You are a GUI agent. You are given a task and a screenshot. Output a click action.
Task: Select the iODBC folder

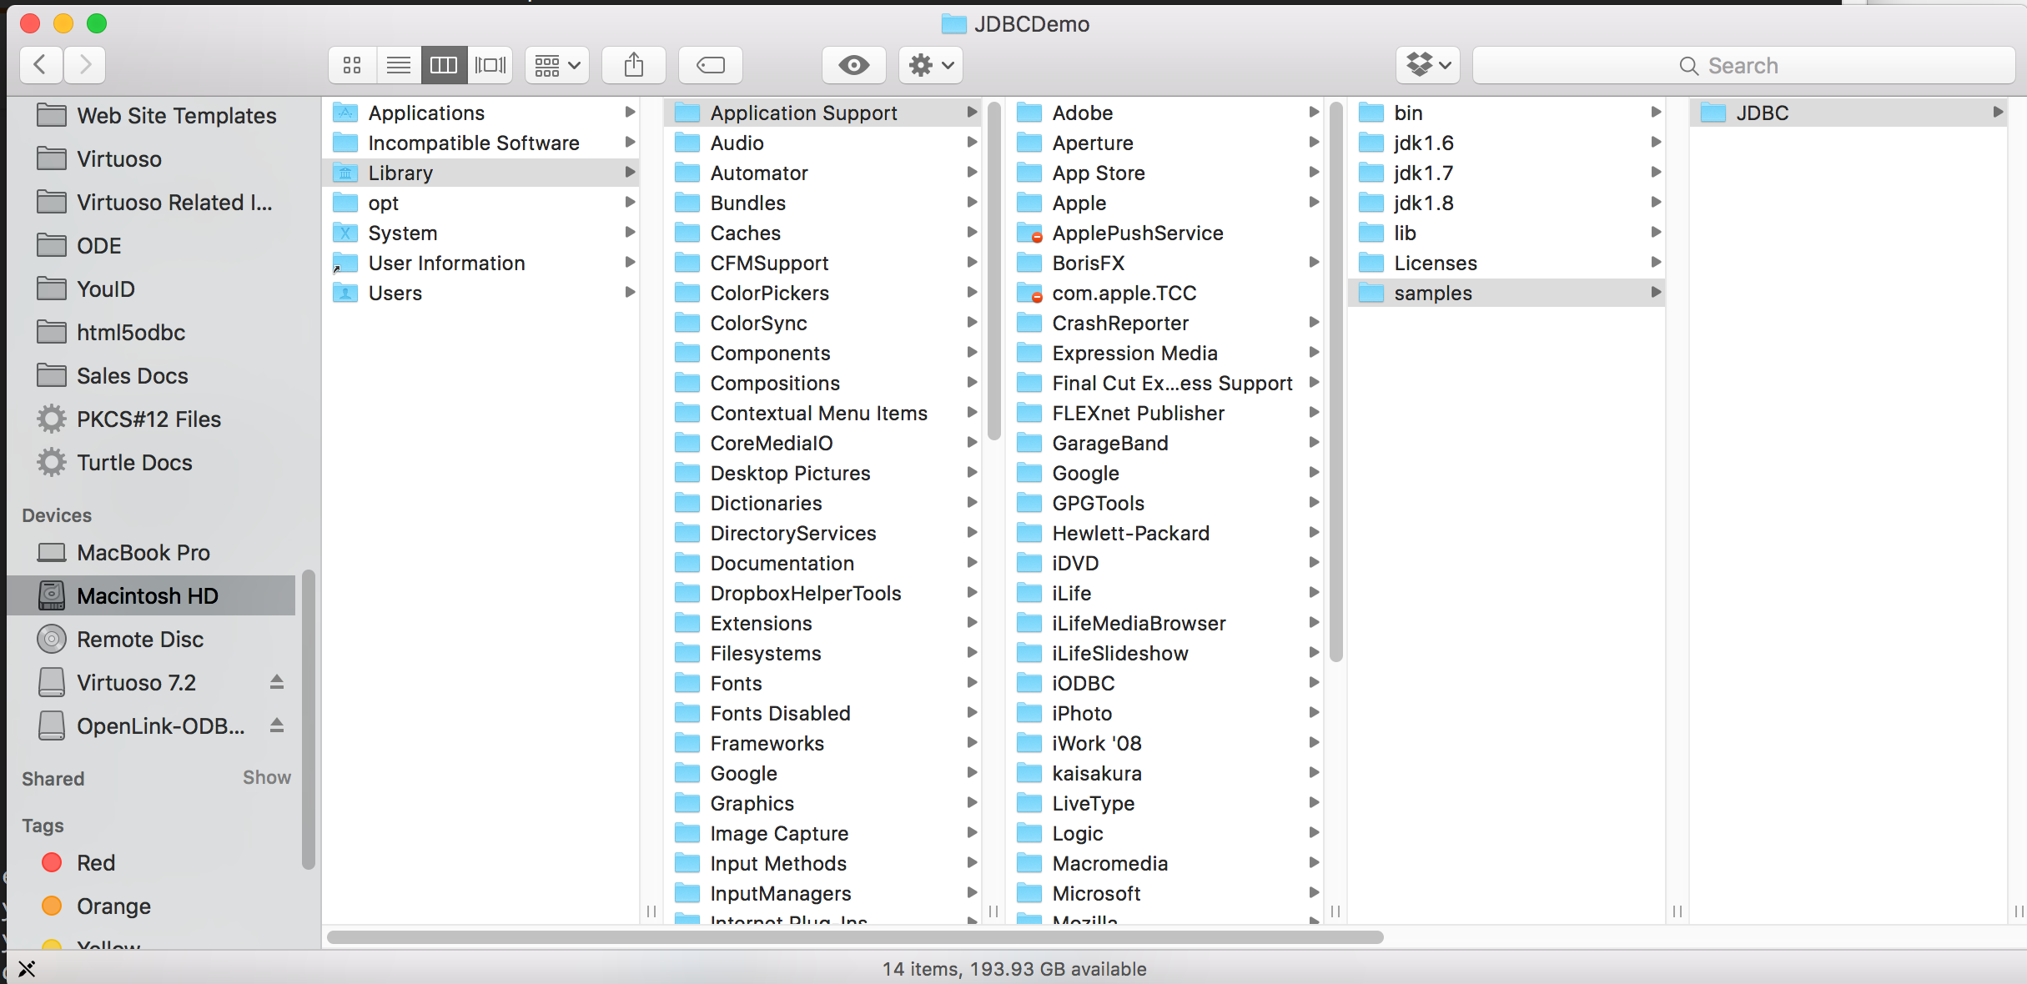(x=1166, y=683)
